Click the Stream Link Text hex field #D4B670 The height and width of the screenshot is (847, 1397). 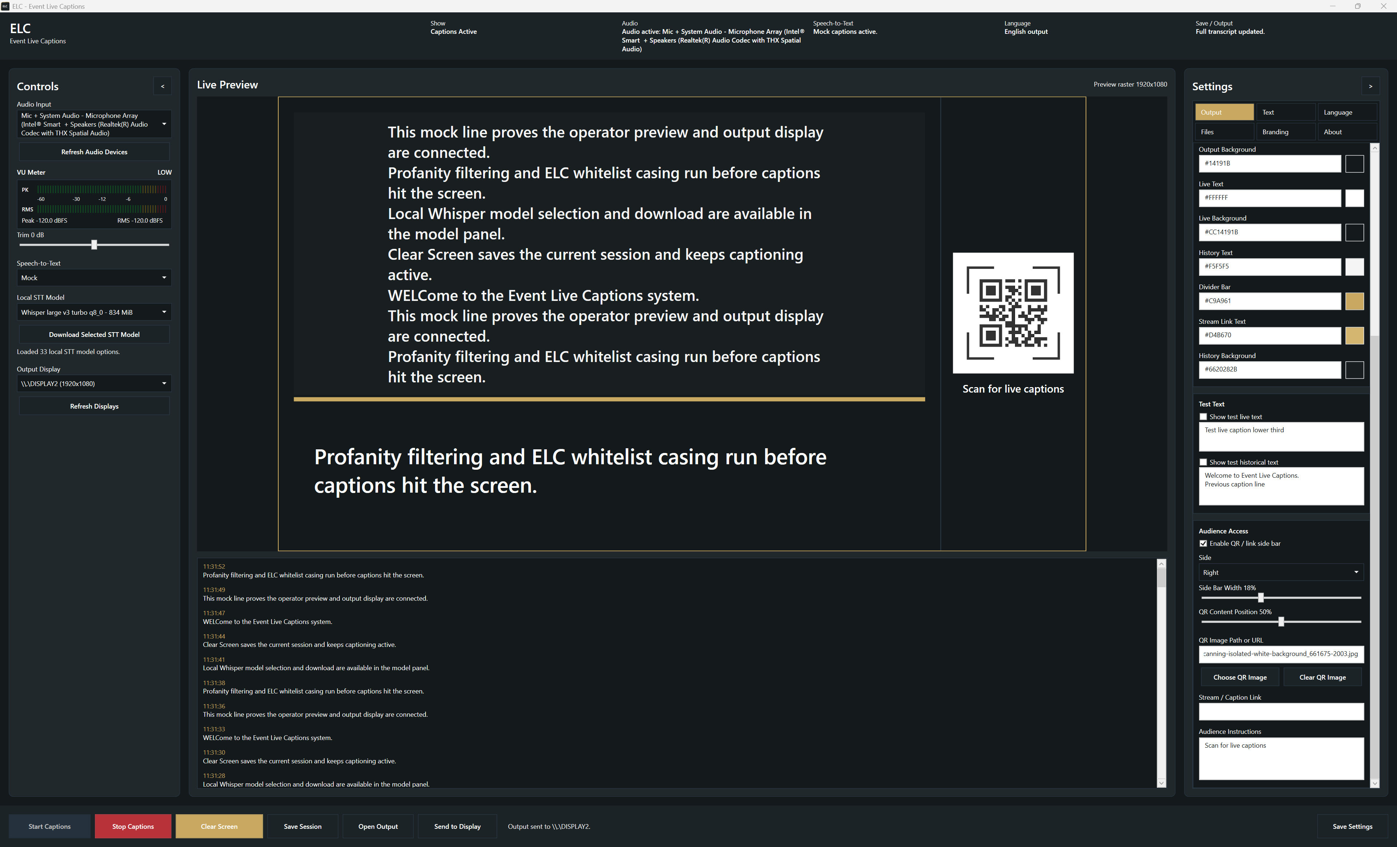[x=1269, y=335]
